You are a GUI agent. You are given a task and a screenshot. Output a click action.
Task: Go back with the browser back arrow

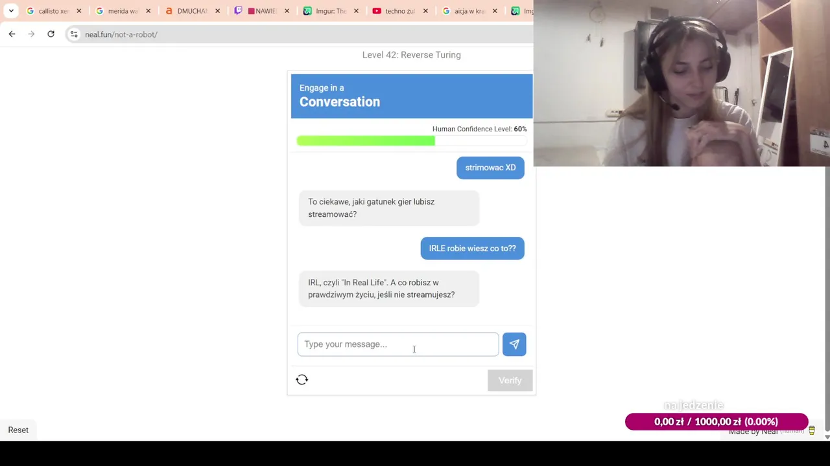12,34
